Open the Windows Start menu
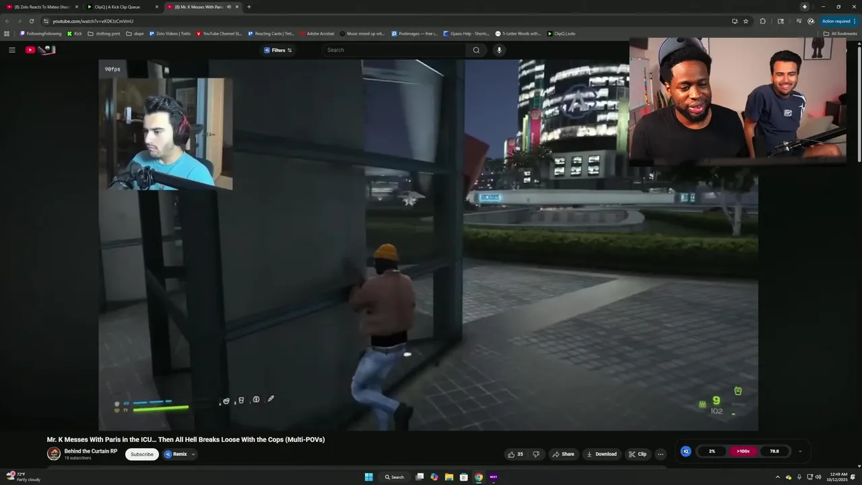862x485 pixels. click(368, 477)
